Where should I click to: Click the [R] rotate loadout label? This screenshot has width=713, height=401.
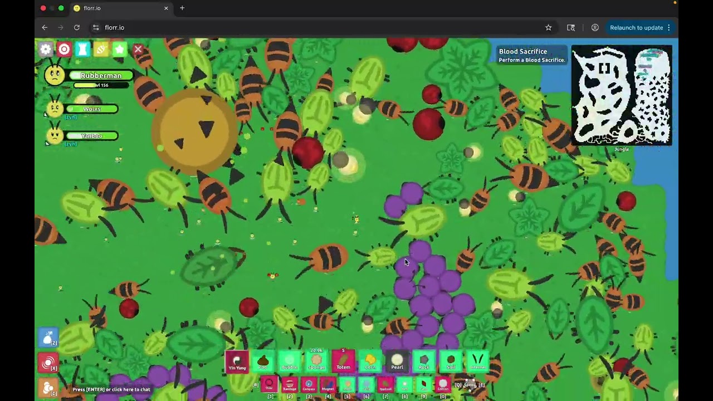point(256,384)
